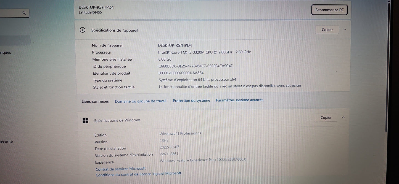Click the info icon beside Spécifications de l'appareil
Viewport: 399px width, 184px height.
[x=82, y=30]
